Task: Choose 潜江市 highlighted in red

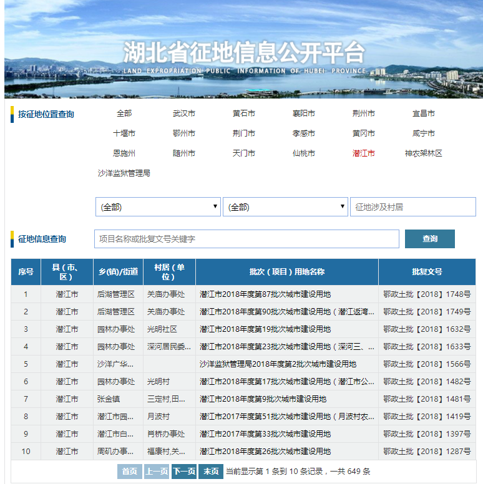Action: click(x=363, y=153)
